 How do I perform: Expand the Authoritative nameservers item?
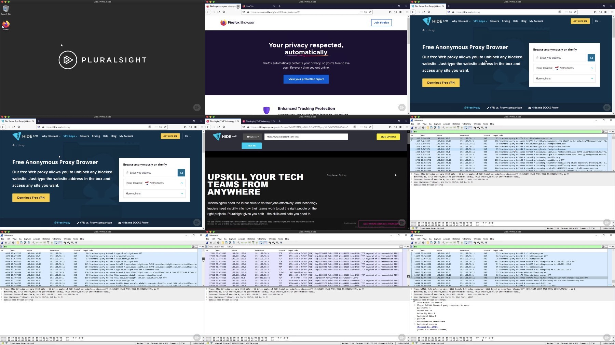coord(415,321)
